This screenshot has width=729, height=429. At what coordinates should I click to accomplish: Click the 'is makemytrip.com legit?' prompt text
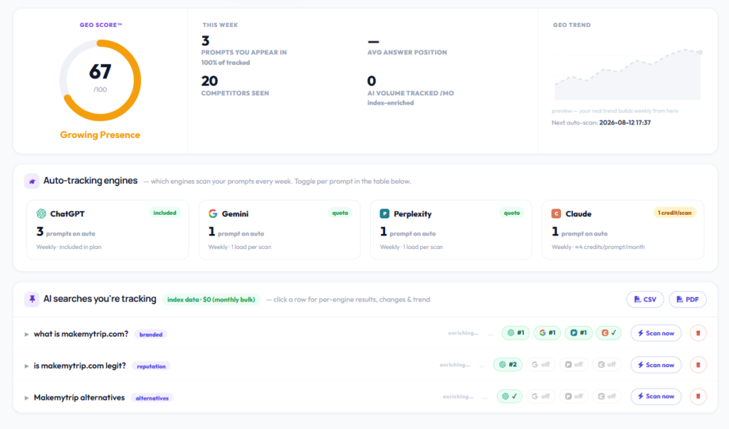[80, 366]
